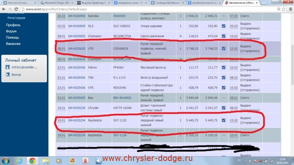Click delivery date 07.03 in Kamoka row

pyautogui.click(x=234, y=16)
